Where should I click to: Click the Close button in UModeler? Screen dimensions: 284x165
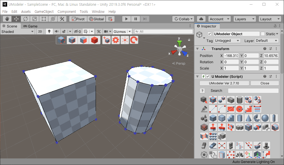(265, 83)
